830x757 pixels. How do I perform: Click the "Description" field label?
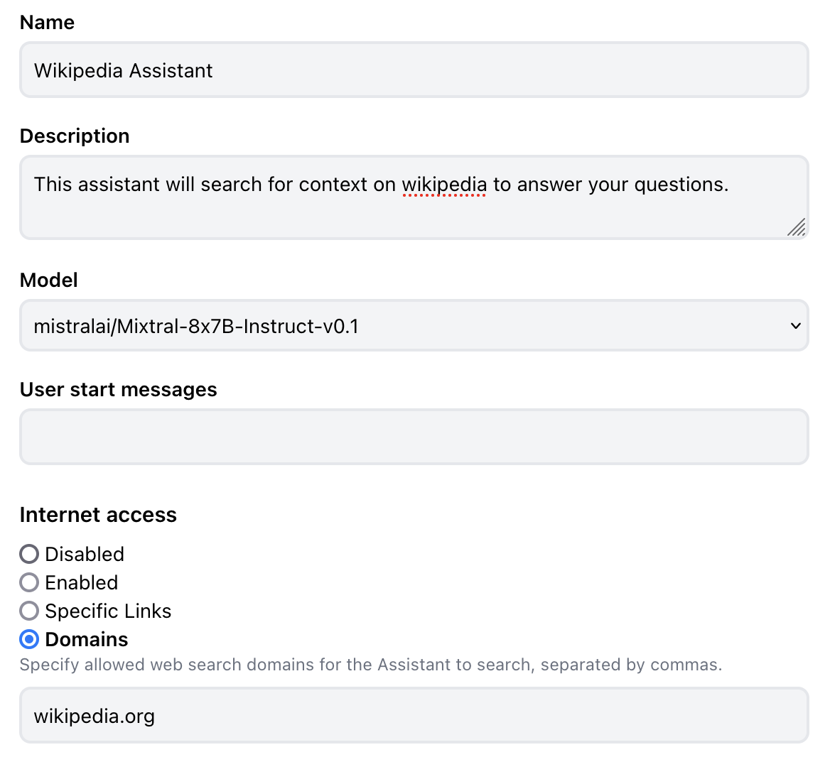click(75, 136)
